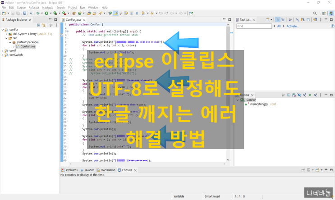The height and width of the screenshot is (200, 335).
Task: Switch to the Declaration tab
Action: pyautogui.click(x=106, y=170)
